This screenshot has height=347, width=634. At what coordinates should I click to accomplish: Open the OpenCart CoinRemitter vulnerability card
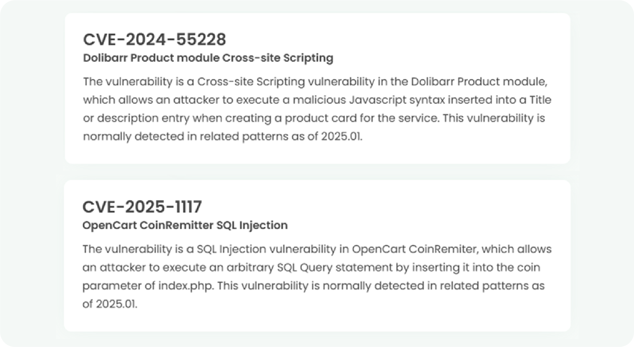(x=317, y=256)
